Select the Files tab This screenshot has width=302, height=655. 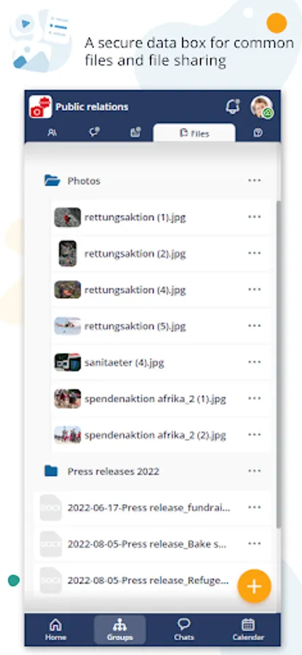coord(194,133)
